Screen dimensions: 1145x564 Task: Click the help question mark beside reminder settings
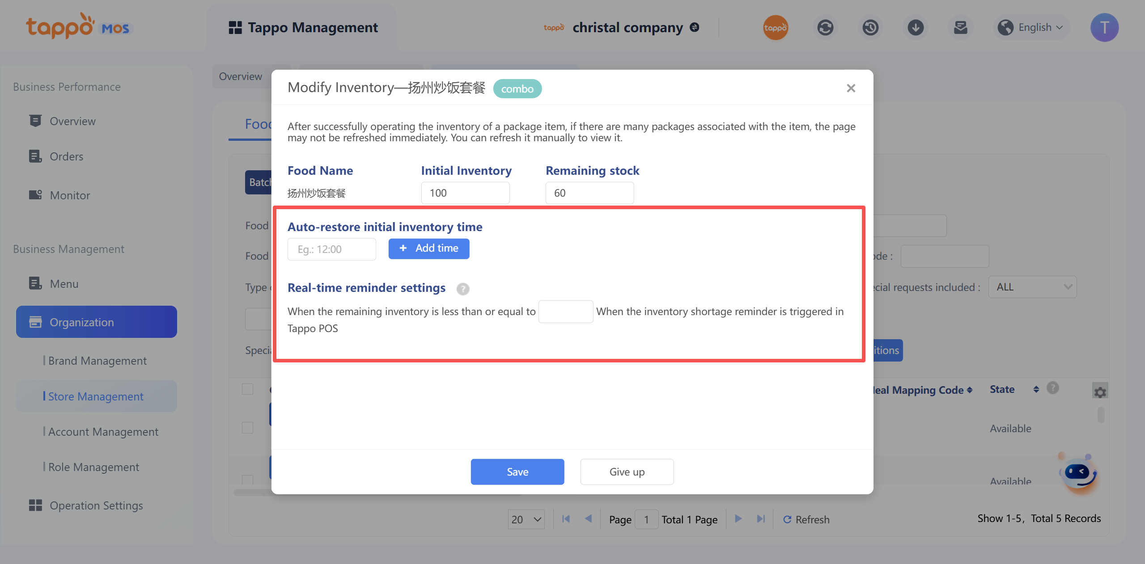(463, 289)
